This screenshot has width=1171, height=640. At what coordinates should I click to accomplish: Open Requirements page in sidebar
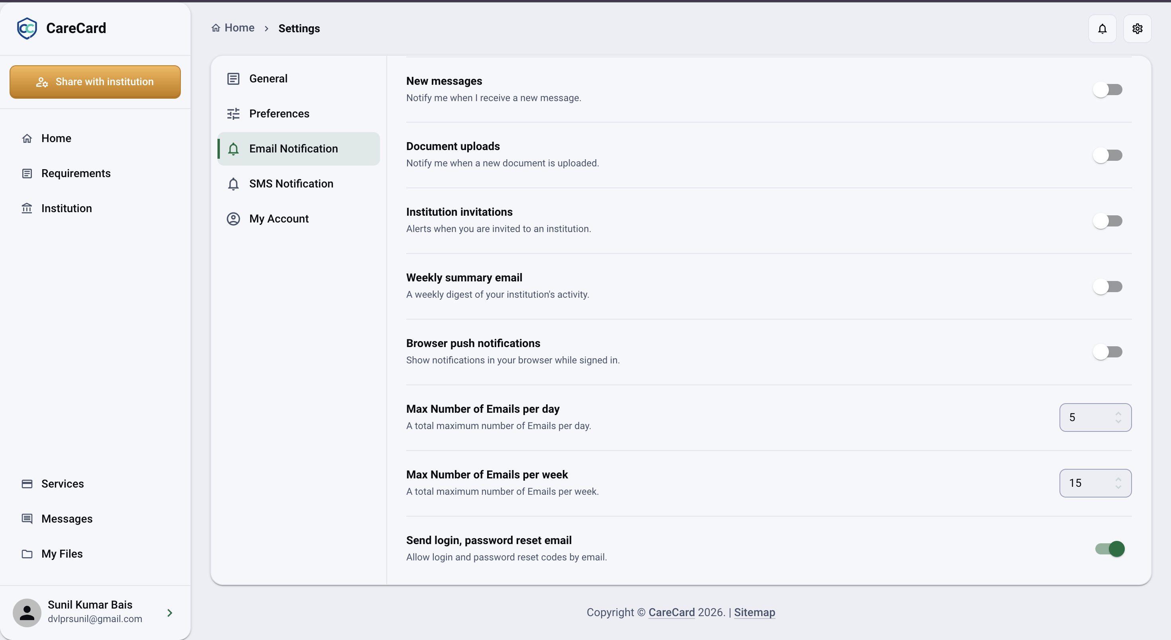pos(76,174)
